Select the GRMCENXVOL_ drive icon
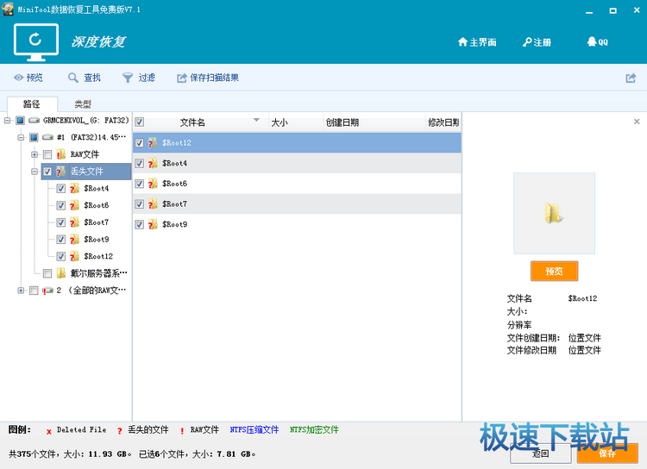The image size is (647, 469). tap(34, 121)
